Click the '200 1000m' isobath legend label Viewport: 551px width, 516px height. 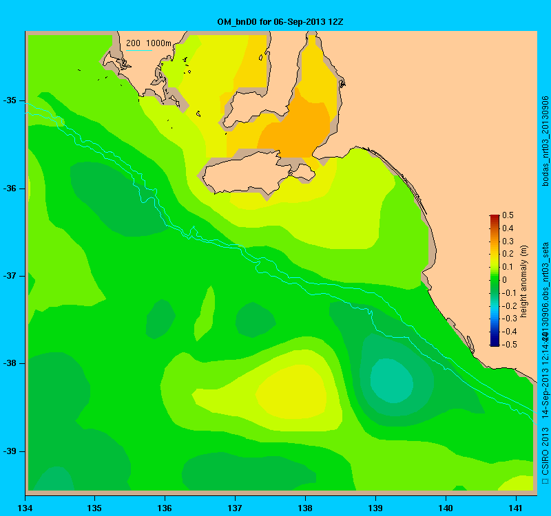click(149, 43)
